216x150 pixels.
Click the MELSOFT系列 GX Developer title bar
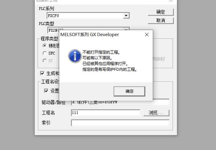102,35
